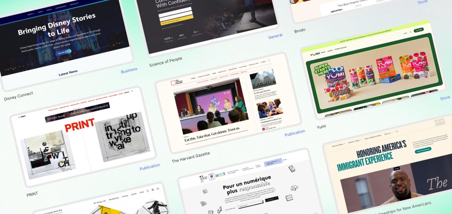Click the Publication label under PRINT
This screenshot has height=214, width=452.
pyautogui.click(x=149, y=168)
